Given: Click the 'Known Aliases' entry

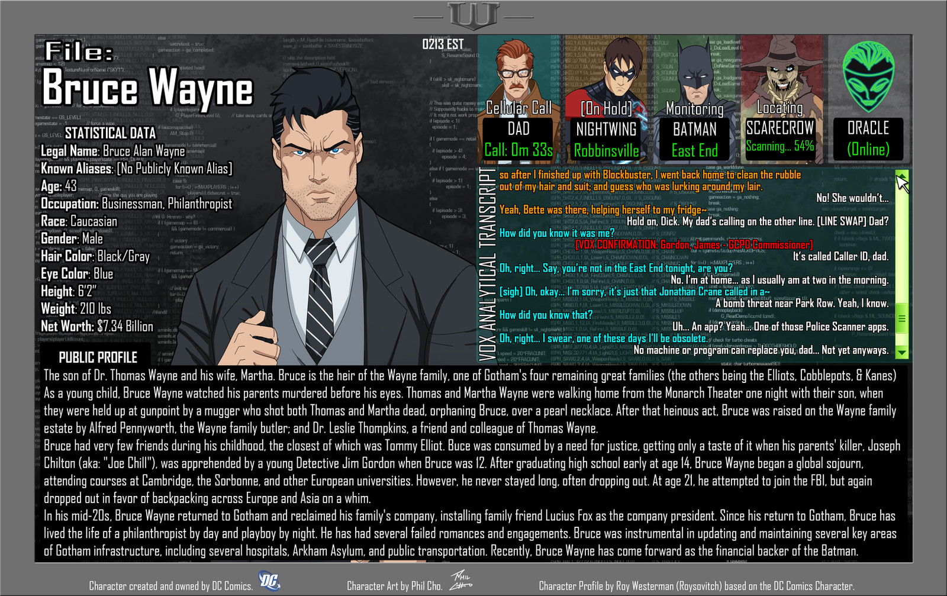Looking at the screenshot, I should (137, 169).
